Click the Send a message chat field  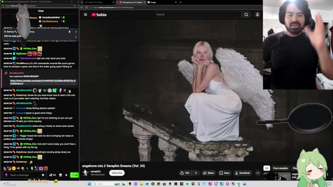pyautogui.click(x=25, y=175)
